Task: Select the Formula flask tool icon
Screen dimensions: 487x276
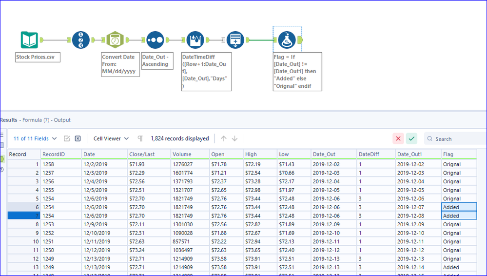Action: tap(287, 40)
